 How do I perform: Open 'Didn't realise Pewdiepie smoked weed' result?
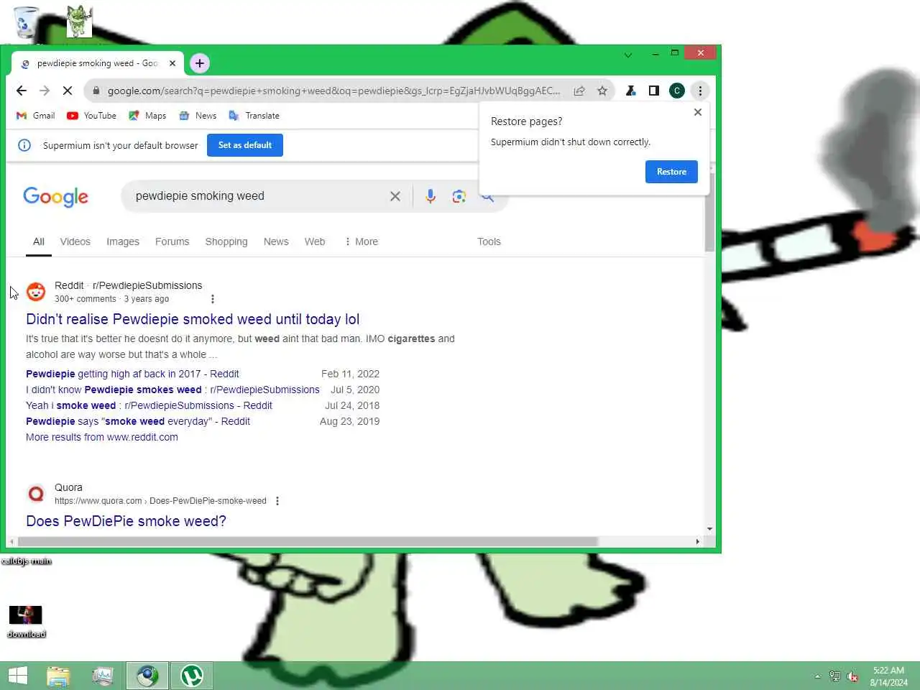pyautogui.click(x=193, y=319)
